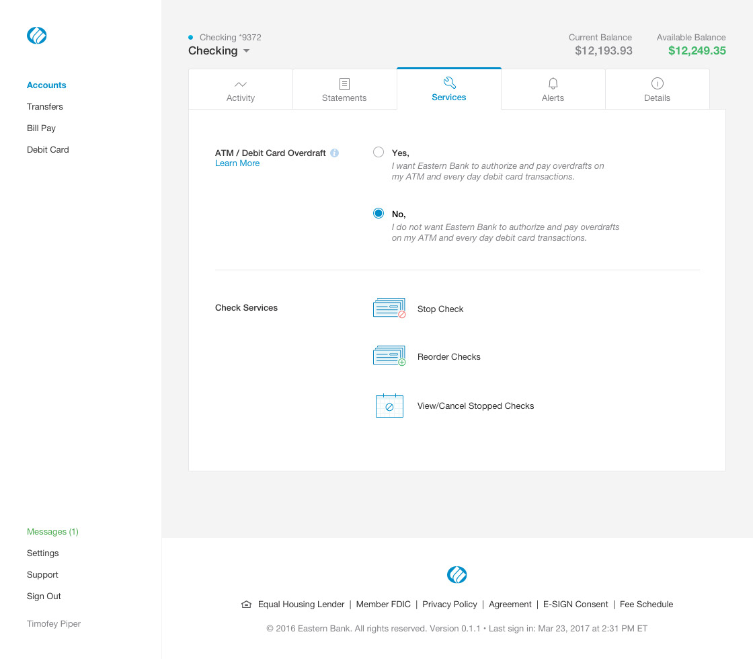Click the Eastern Bank logo in sidebar
This screenshot has height=659, width=753.
point(36,36)
